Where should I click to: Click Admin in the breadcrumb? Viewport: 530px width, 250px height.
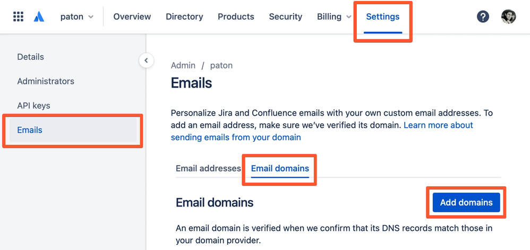pos(183,65)
